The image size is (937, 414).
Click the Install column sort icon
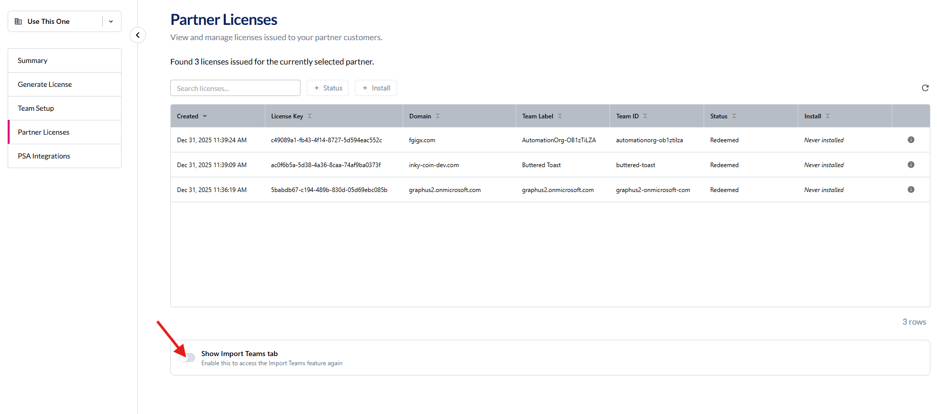(828, 116)
